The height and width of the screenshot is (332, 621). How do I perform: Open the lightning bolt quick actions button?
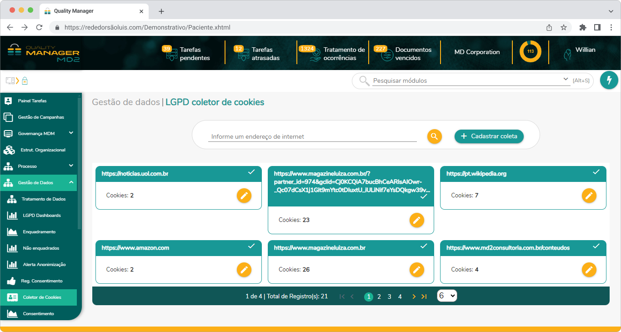click(609, 80)
